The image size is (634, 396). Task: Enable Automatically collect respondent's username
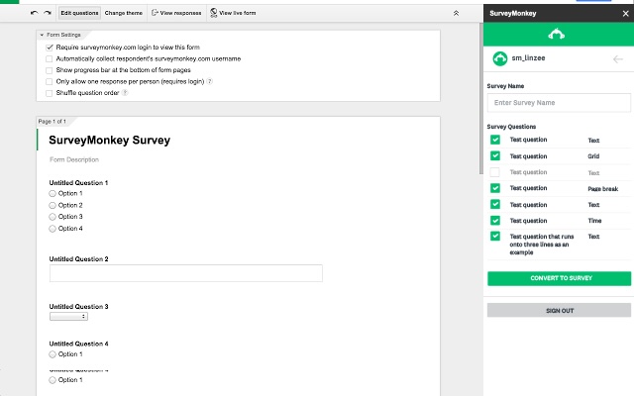50,59
